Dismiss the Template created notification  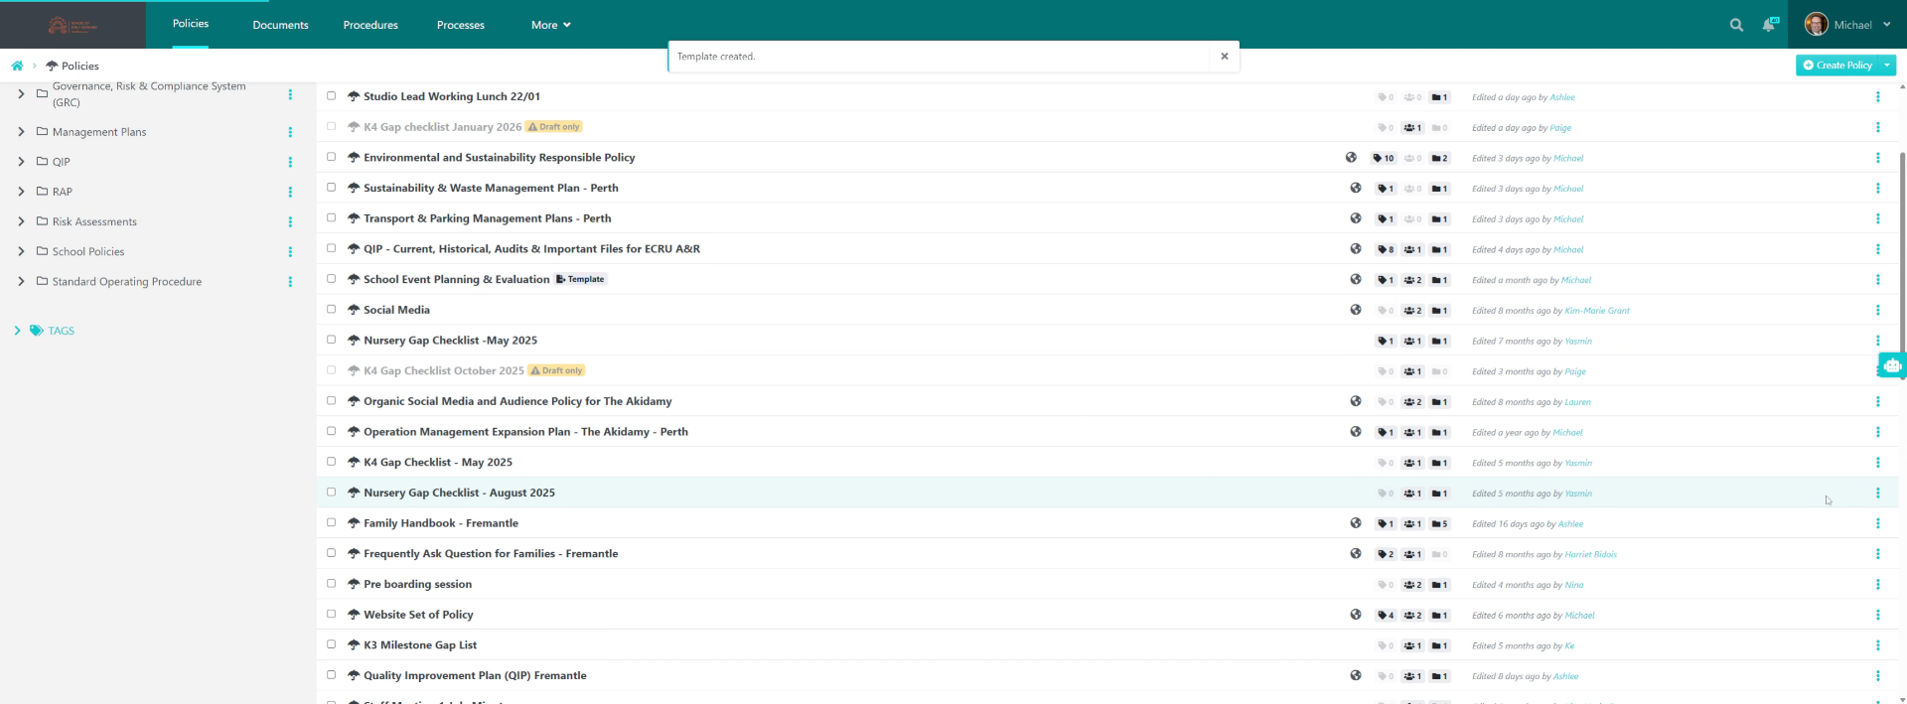tap(1225, 57)
